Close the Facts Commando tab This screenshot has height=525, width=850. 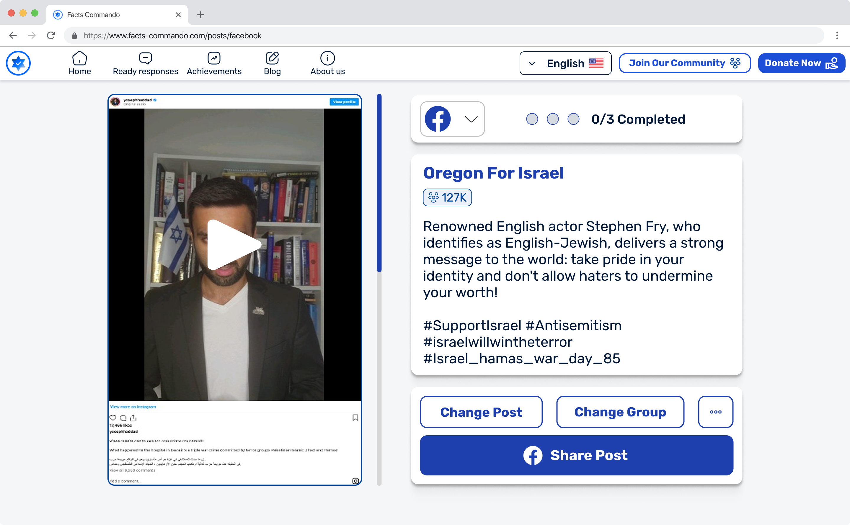pos(178,15)
